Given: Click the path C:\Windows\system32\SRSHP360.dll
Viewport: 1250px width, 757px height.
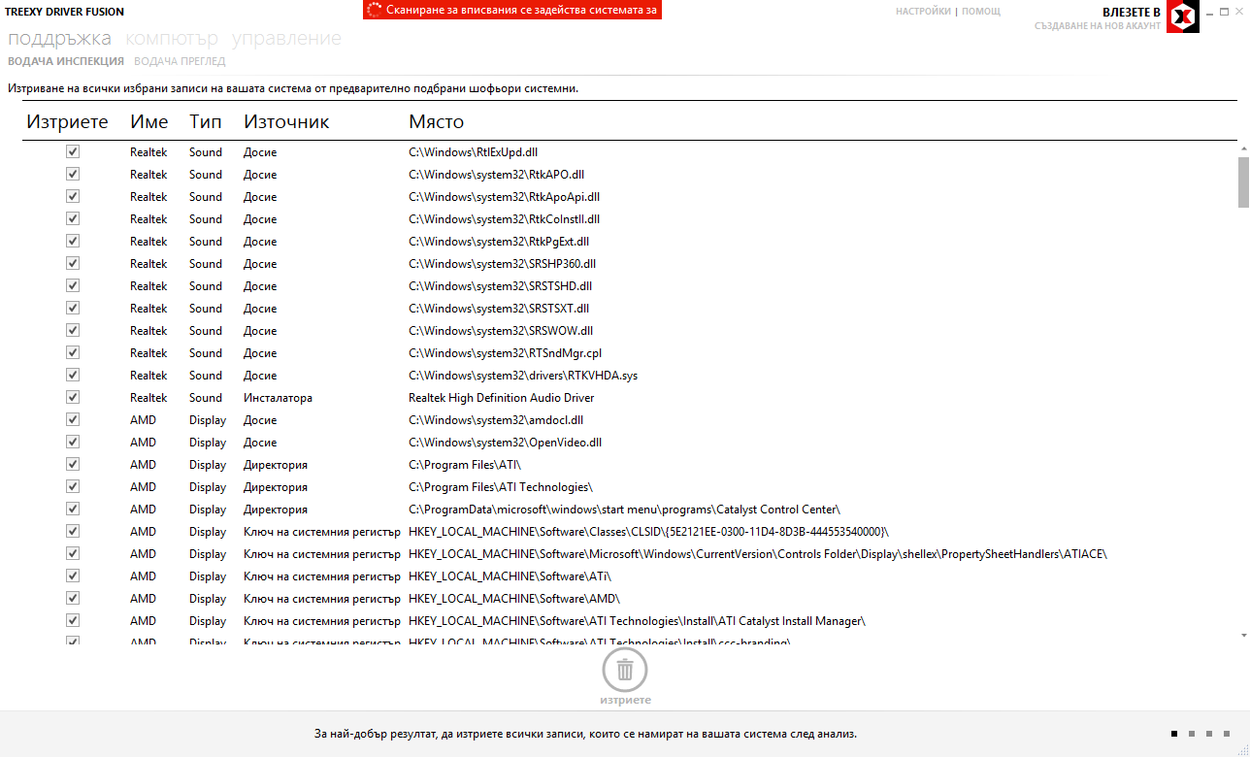Looking at the screenshot, I should pyautogui.click(x=502, y=264).
